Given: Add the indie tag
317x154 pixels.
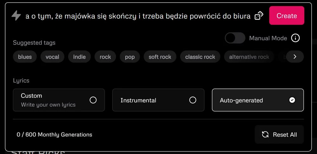Looking at the screenshot, I should coord(80,57).
